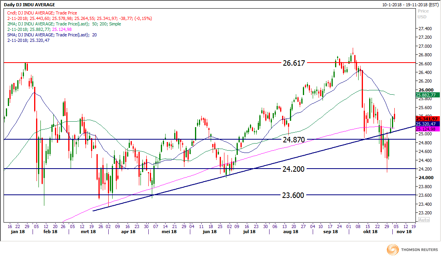Click the magenta 25.124,98 price tag
This screenshot has height=257, width=441.
click(x=427, y=129)
